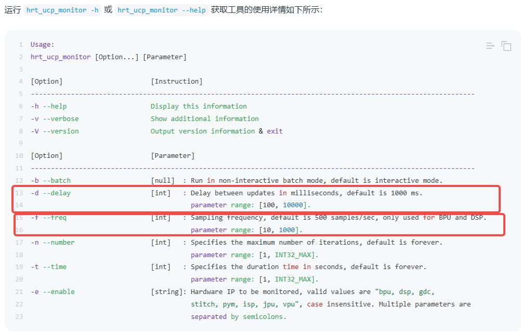Click the inline code "hrt_ucp_monitor --help"
The width and height of the screenshot is (521, 334).
(x=162, y=10)
